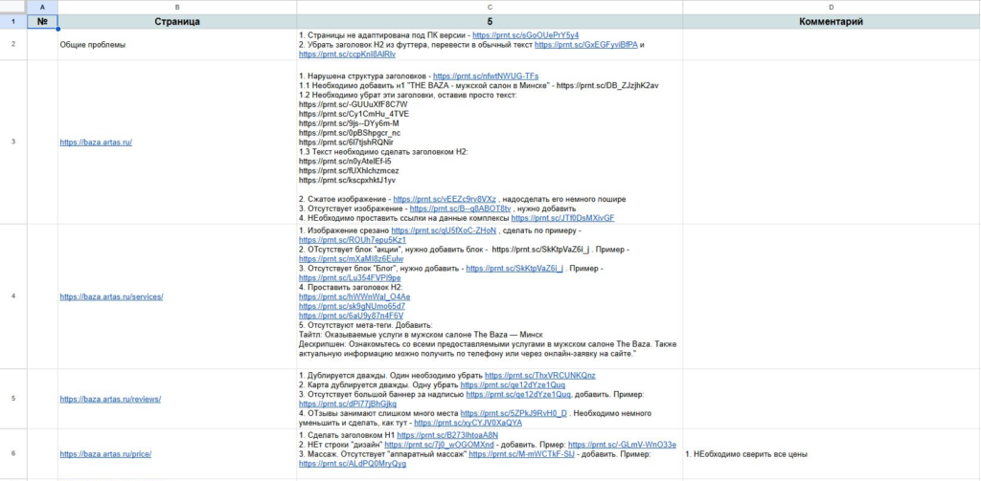Image resolution: width=981 pixels, height=481 pixels.
Task: Click plain text https://prnt.sc/-GUUuXfF8C7W
Action: click(x=354, y=103)
